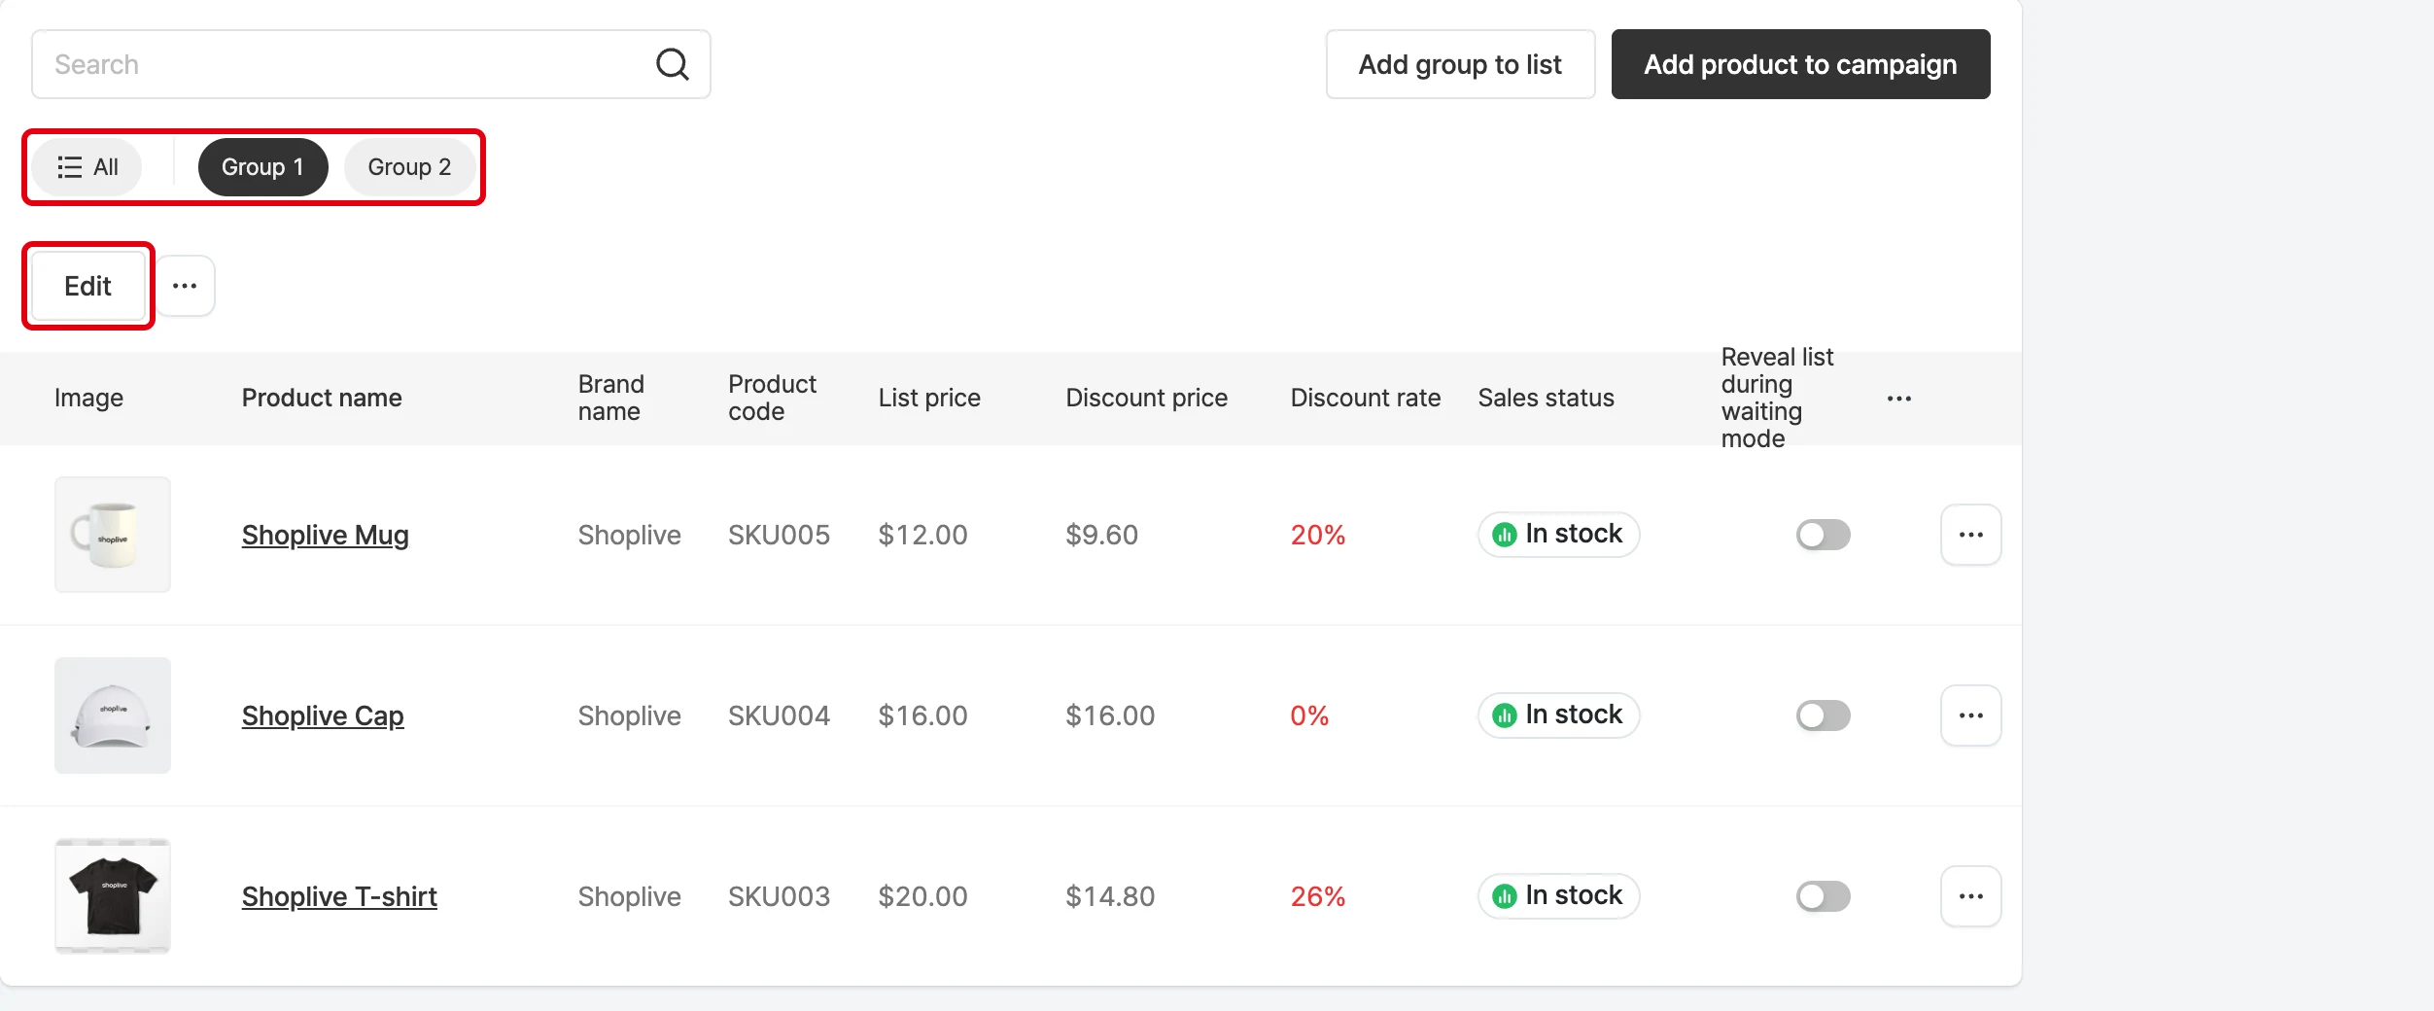The image size is (2434, 1011).
Task: Click the Edit button
Action: (87, 286)
